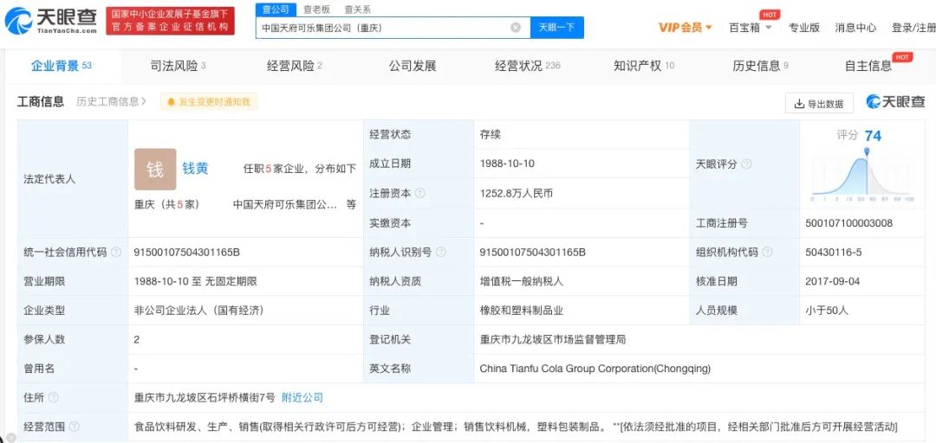
Task: Click the industry value 橡胶和塑料制品业
Action: (522, 311)
